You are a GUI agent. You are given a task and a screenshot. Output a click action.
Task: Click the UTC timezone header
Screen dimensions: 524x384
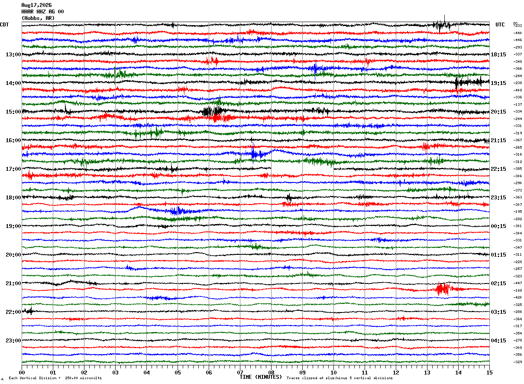click(x=500, y=25)
